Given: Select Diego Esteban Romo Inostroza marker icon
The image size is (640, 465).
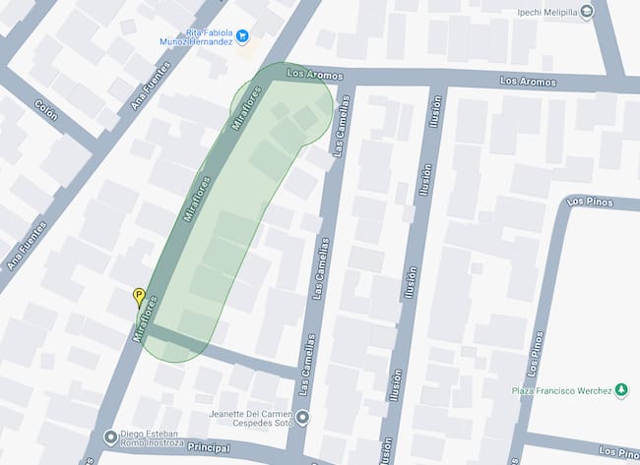Looking at the screenshot, I should (x=110, y=437).
